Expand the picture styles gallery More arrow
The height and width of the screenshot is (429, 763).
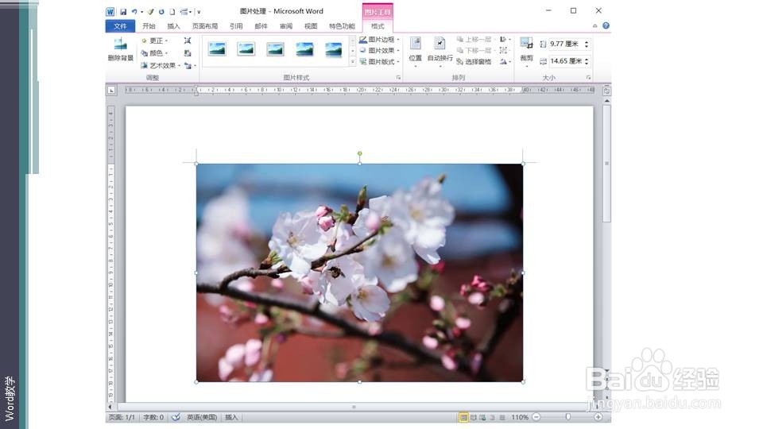pyautogui.click(x=353, y=62)
